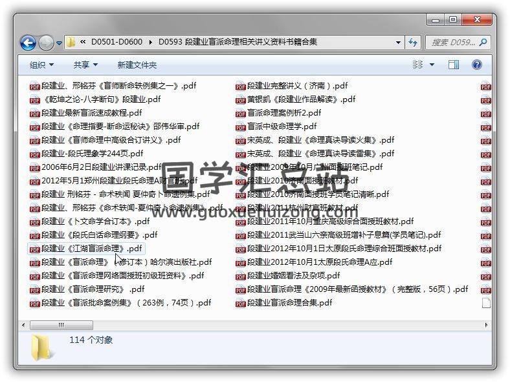Select file 宋英成、段建业《命理真诀导读火集》.pdf
510x383 pixels.
click(x=315, y=140)
